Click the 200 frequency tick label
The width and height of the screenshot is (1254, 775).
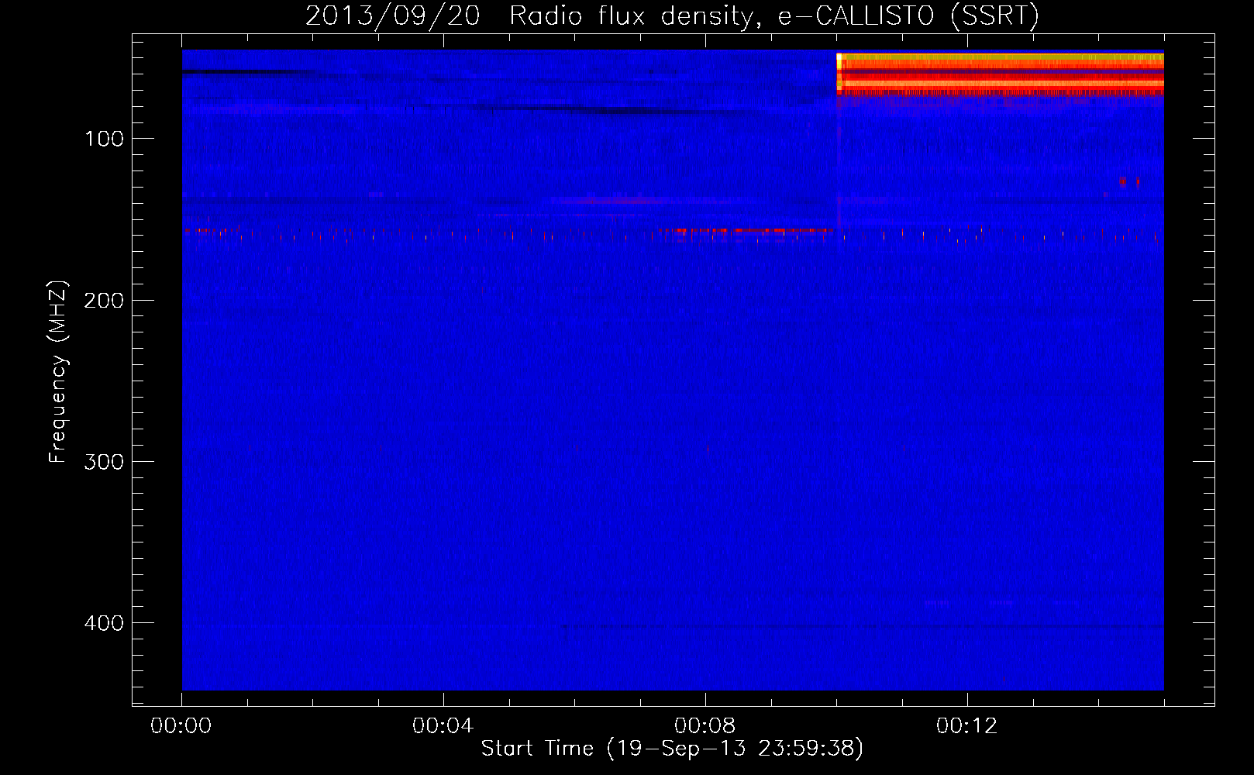coord(104,300)
